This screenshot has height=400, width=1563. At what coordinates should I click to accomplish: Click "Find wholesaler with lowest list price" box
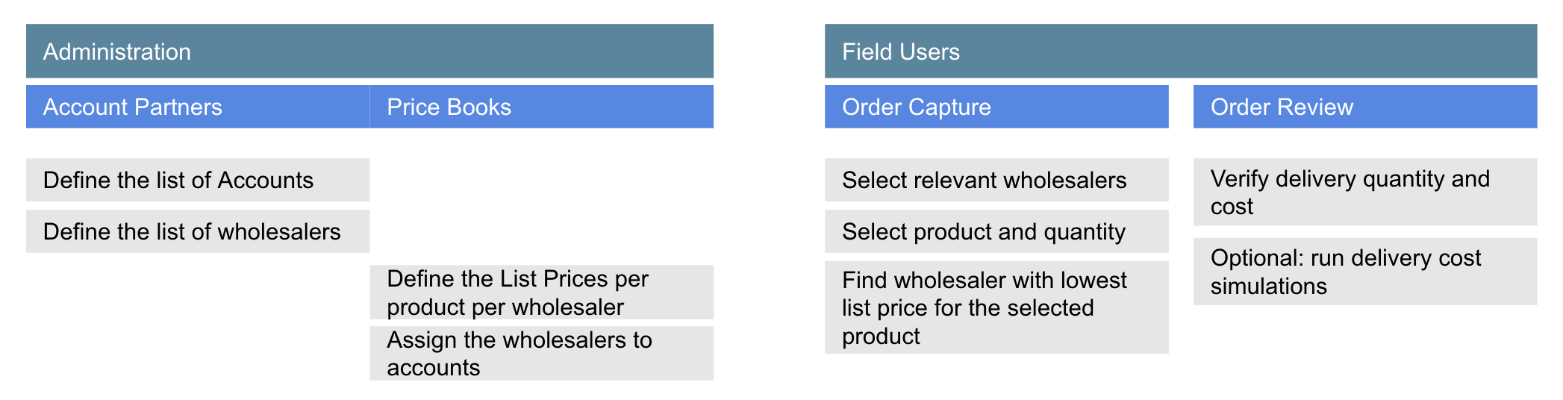996,307
